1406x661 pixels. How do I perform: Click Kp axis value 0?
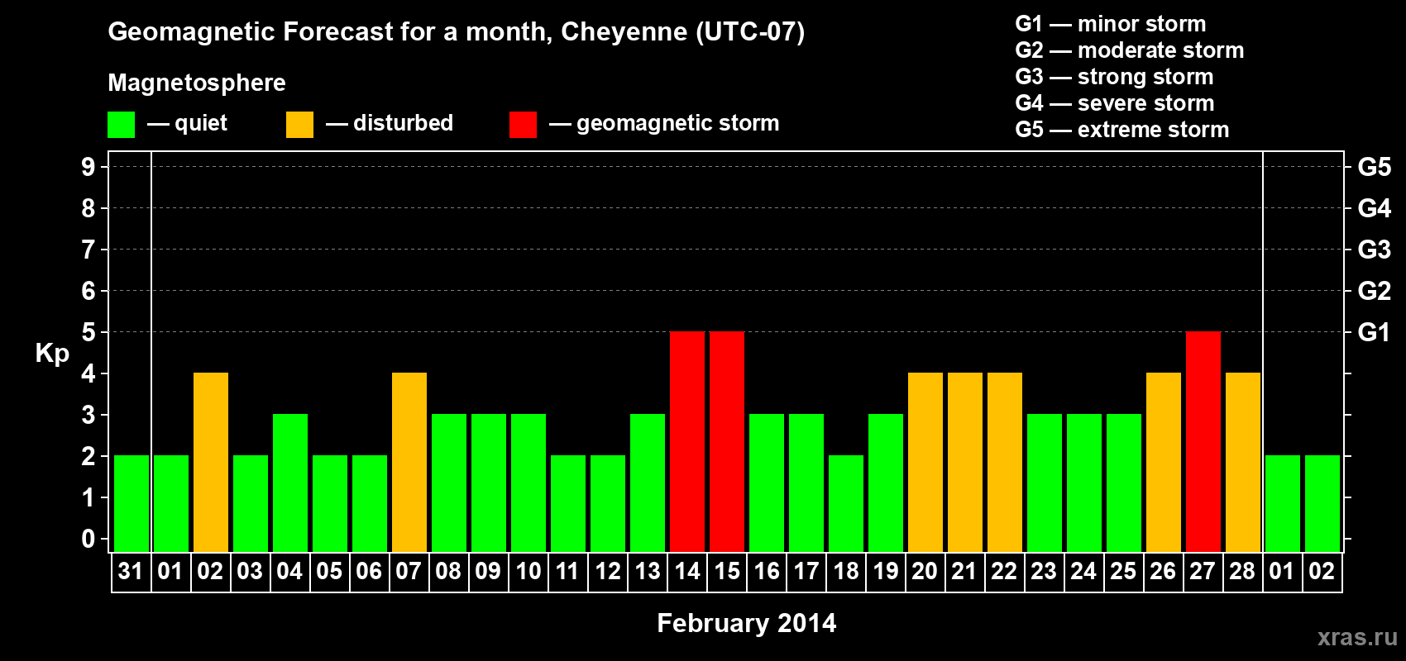[x=88, y=539]
